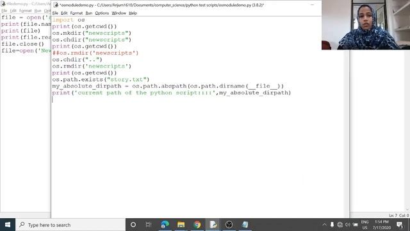
Task: Click the line 'import os' in editor
Action: tap(69, 20)
